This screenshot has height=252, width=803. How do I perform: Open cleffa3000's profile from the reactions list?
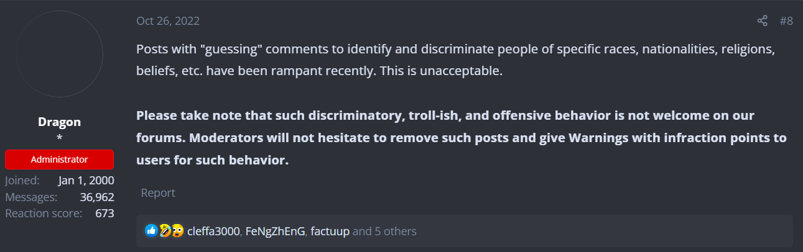pyautogui.click(x=213, y=231)
